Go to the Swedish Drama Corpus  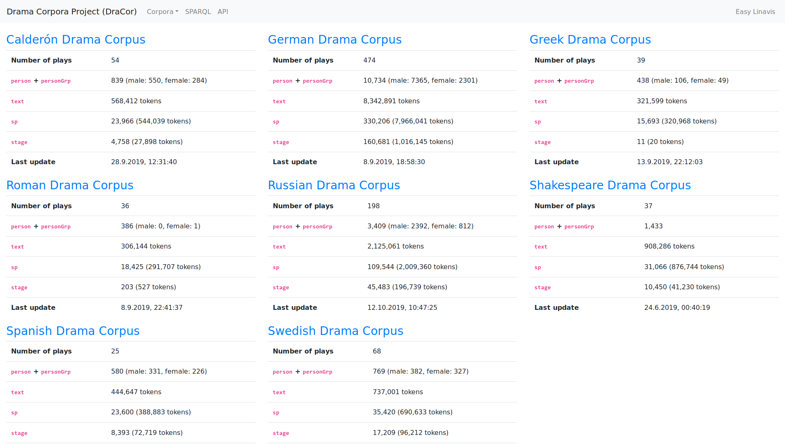(335, 331)
